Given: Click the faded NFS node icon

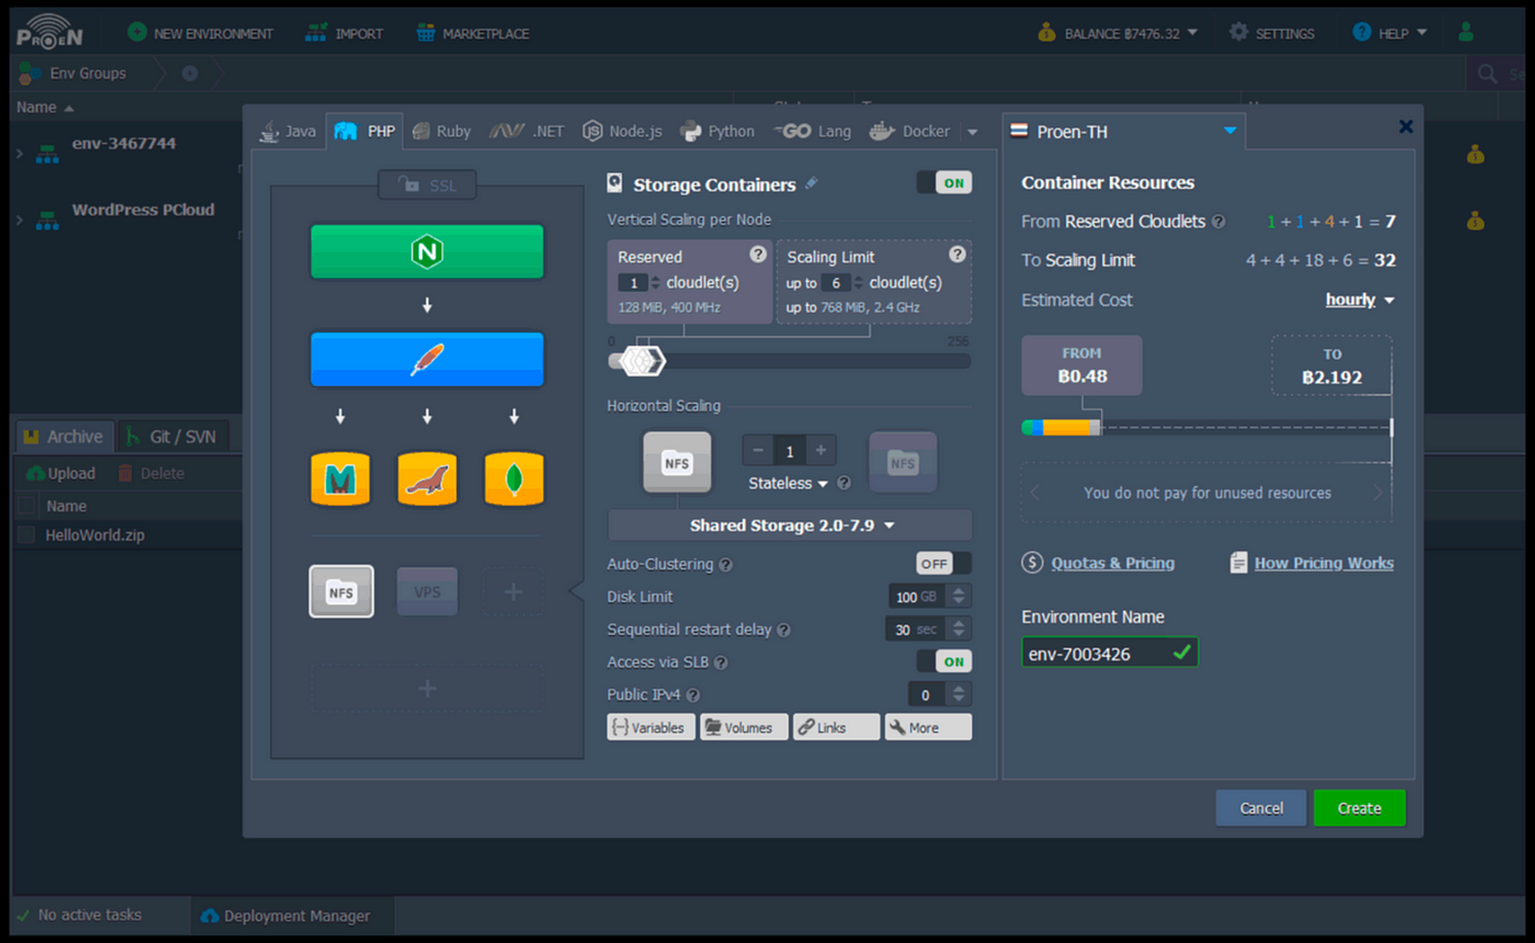Looking at the screenshot, I should (903, 462).
